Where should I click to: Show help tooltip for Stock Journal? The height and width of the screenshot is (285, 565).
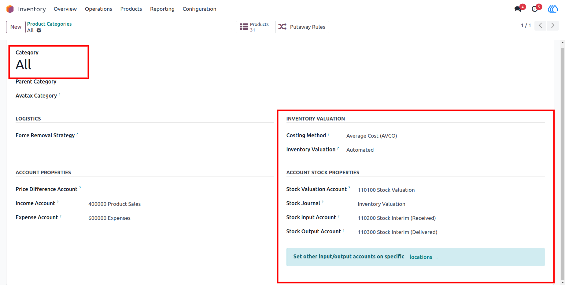[323, 202]
